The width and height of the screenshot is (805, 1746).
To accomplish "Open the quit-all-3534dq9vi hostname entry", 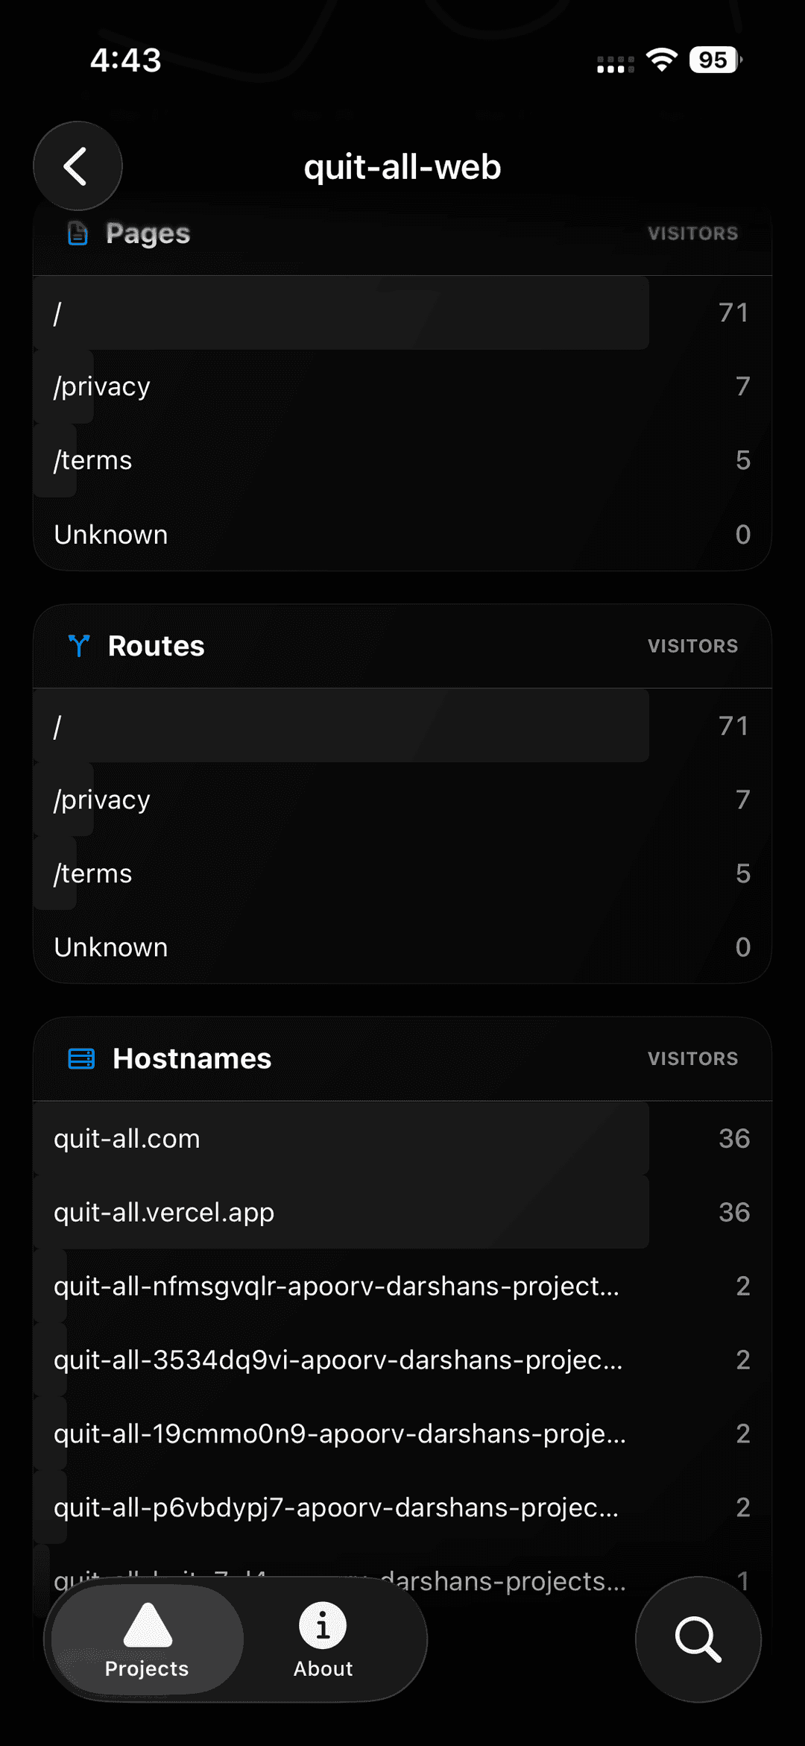I will [x=402, y=1360].
